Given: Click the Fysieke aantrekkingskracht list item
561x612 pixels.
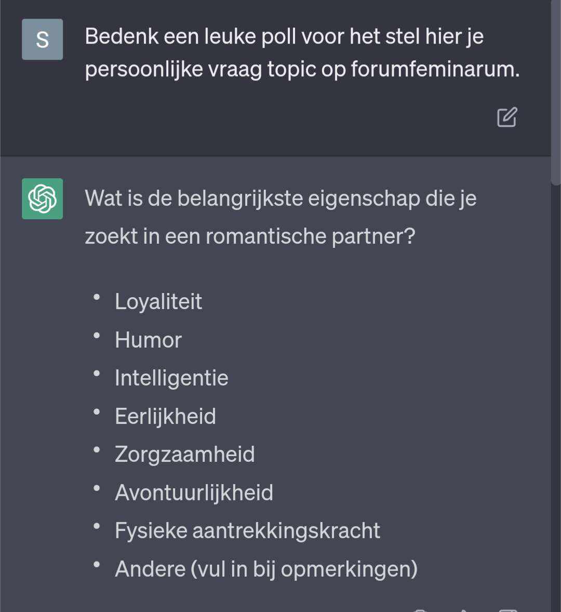Looking at the screenshot, I should coord(247,531).
